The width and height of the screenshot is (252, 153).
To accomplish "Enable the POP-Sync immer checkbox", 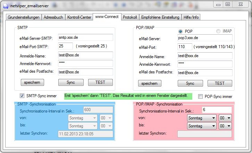I will point(200,97).
